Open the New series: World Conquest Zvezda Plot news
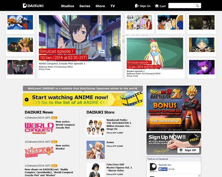Viewport: 222px width, 177px height. (65, 125)
